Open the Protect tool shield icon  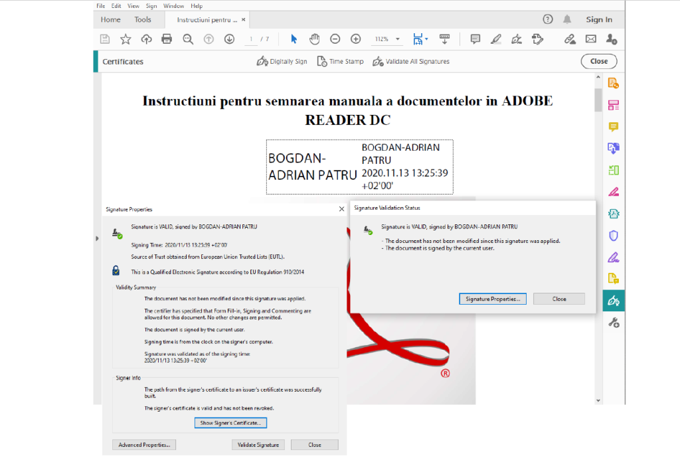613,236
